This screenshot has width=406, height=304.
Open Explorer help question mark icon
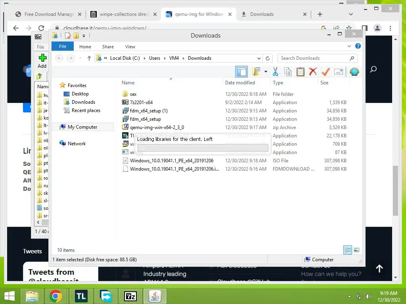click(x=358, y=46)
